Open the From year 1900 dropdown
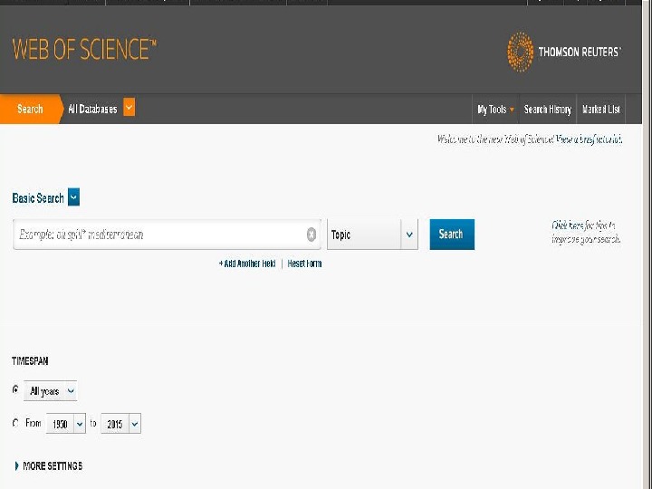The image size is (652, 489). click(x=66, y=424)
